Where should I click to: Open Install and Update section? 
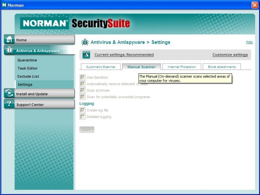click(39, 94)
